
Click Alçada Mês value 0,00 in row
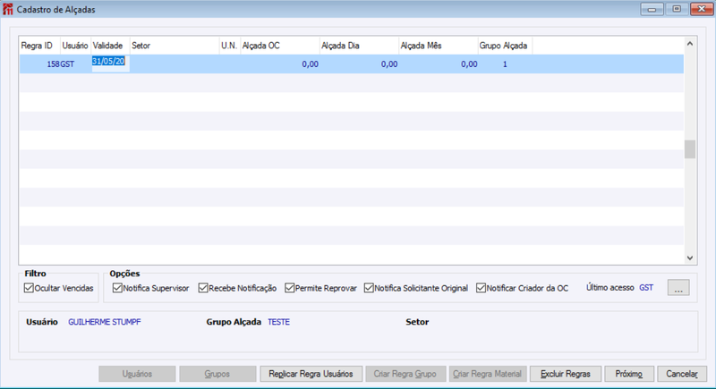pos(469,64)
